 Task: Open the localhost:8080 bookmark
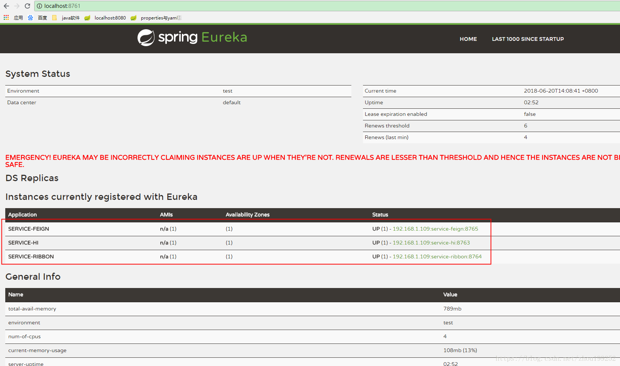coord(105,18)
